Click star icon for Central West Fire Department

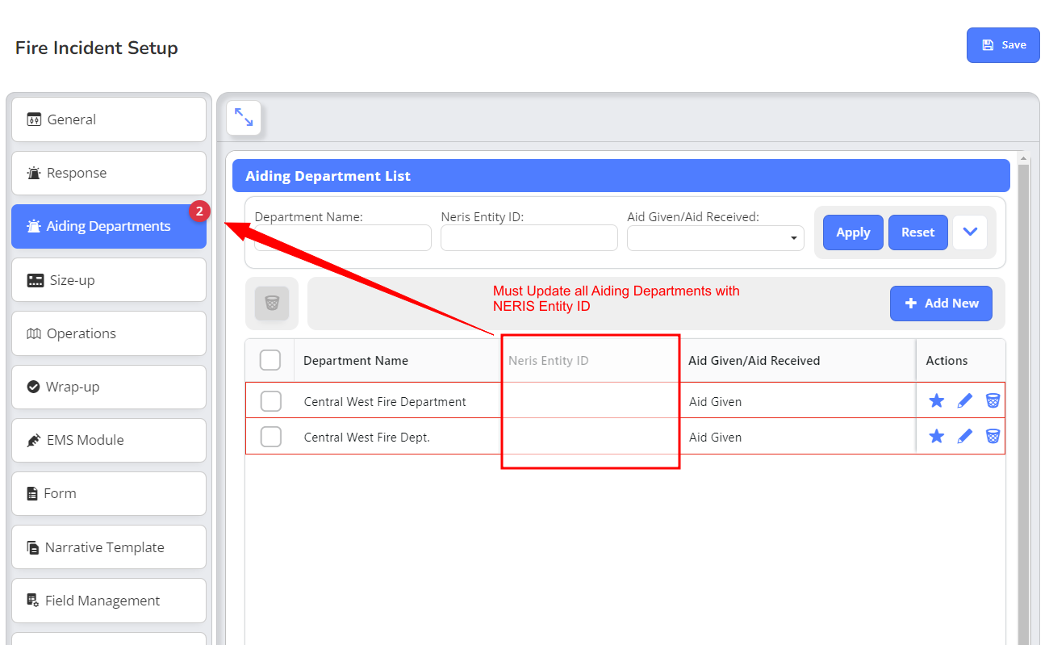pyautogui.click(x=936, y=400)
